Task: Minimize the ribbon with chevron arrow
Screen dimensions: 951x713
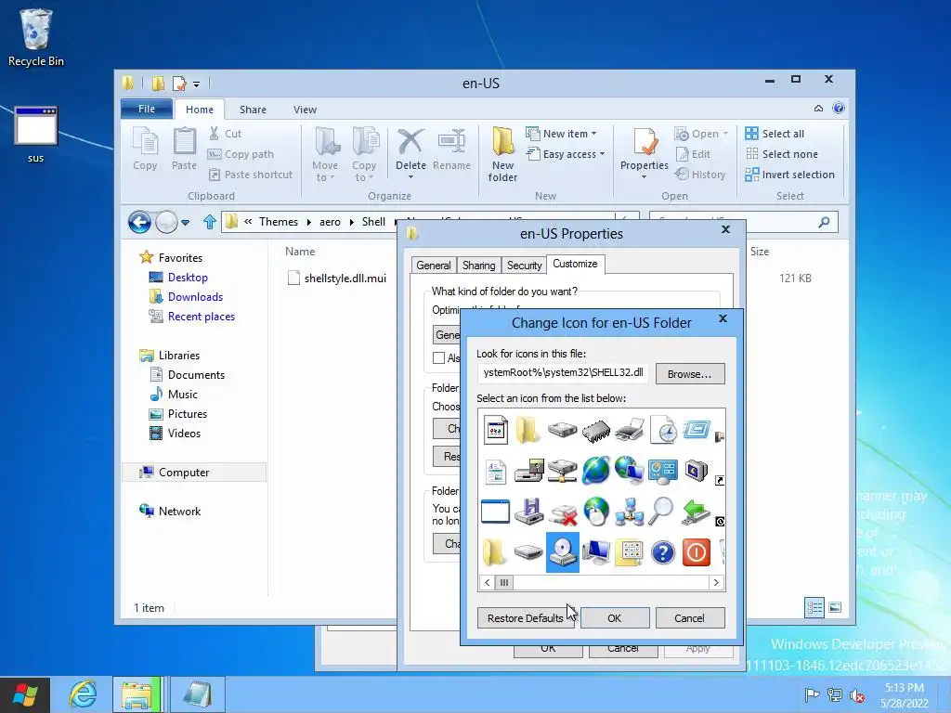Action: 818,109
